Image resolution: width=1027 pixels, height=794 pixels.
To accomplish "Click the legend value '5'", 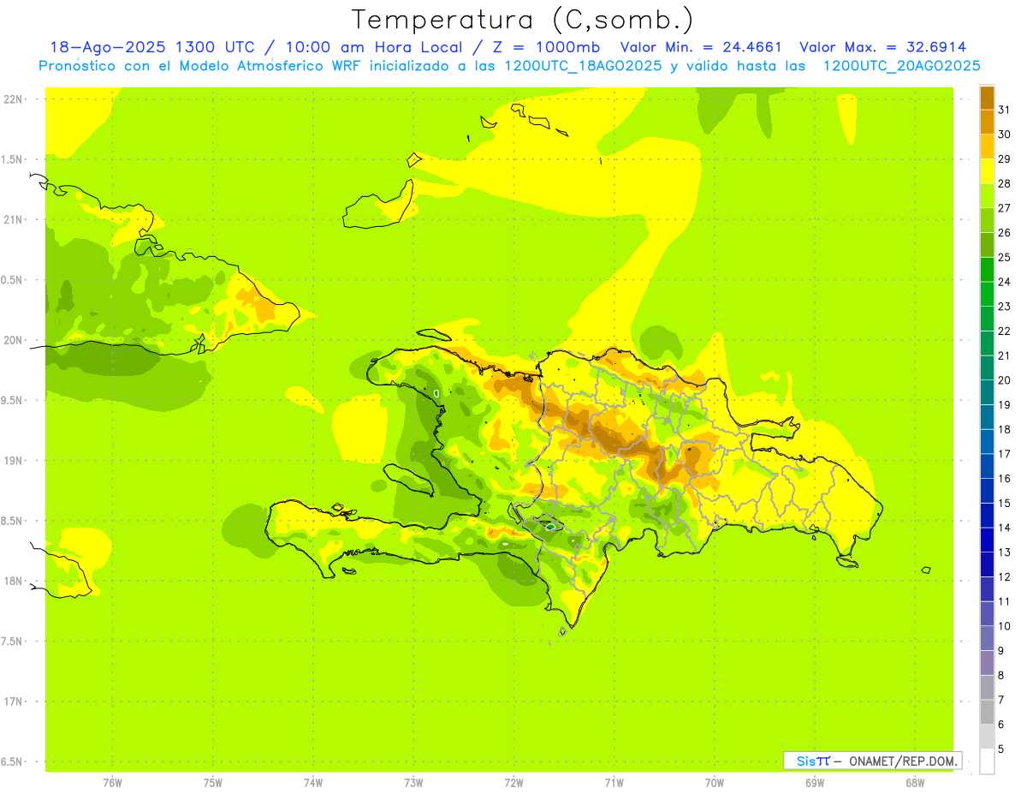I will coord(1001,749).
